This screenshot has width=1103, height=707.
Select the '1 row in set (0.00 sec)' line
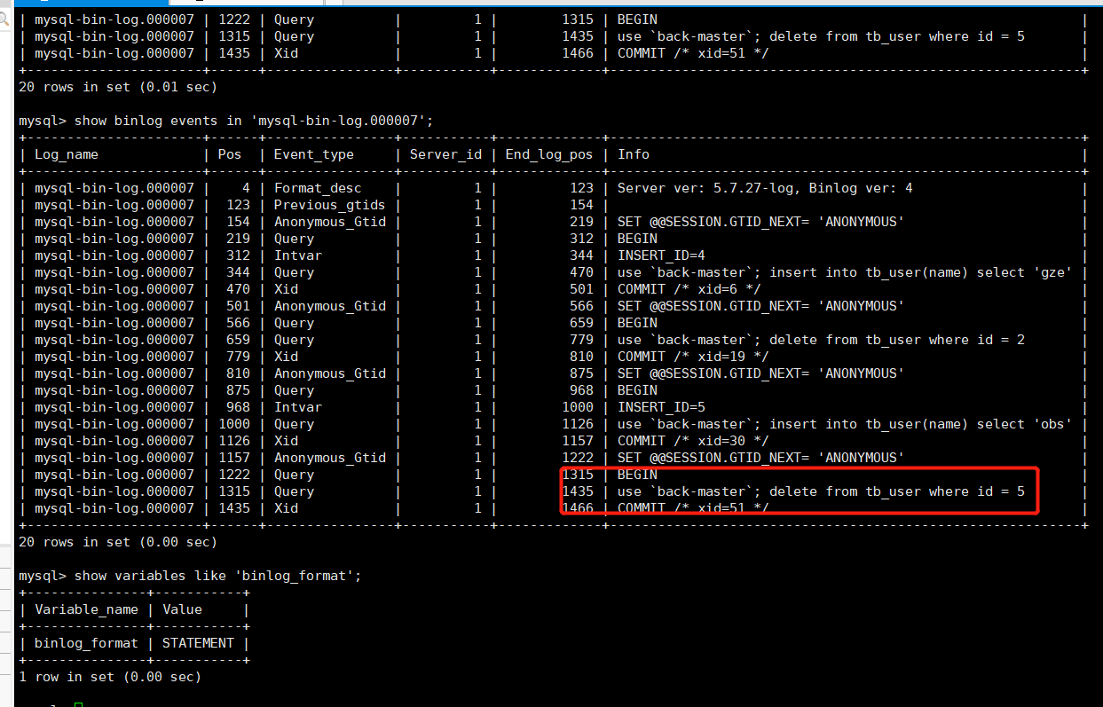(x=110, y=677)
